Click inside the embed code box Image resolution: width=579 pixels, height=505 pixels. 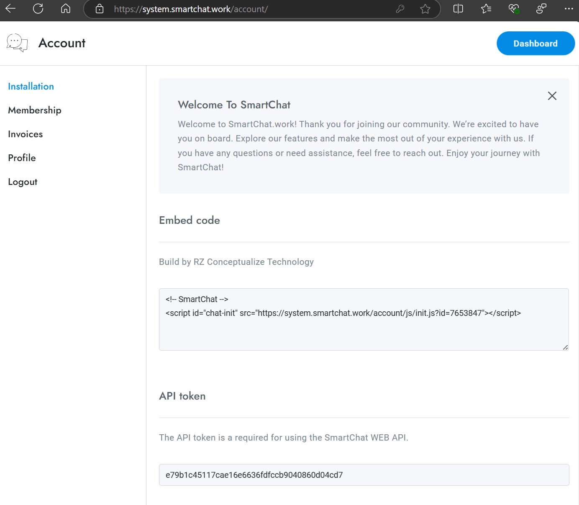coord(364,319)
